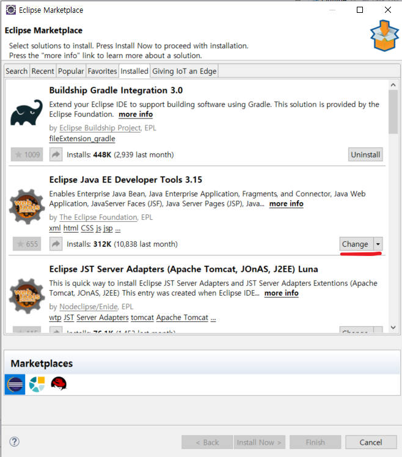Click the Finish button
Image resolution: width=402 pixels, height=457 pixels.
pos(315,442)
